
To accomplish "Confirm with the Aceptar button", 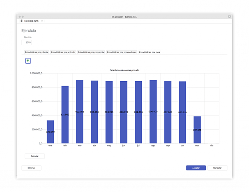I will pos(196,168).
